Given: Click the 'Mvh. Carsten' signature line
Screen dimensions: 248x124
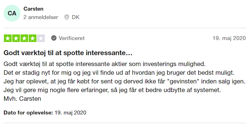Looking at the screenshot, I should (x=22, y=99).
